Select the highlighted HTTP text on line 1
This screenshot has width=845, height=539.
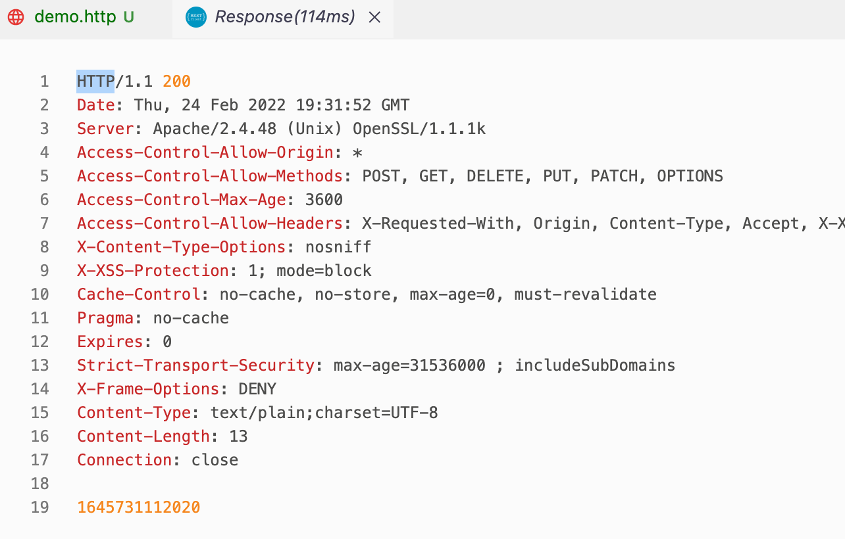(95, 81)
